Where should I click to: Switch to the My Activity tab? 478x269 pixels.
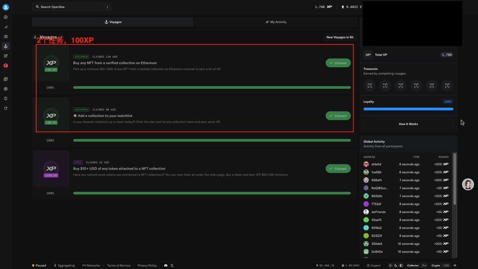(276, 22)
